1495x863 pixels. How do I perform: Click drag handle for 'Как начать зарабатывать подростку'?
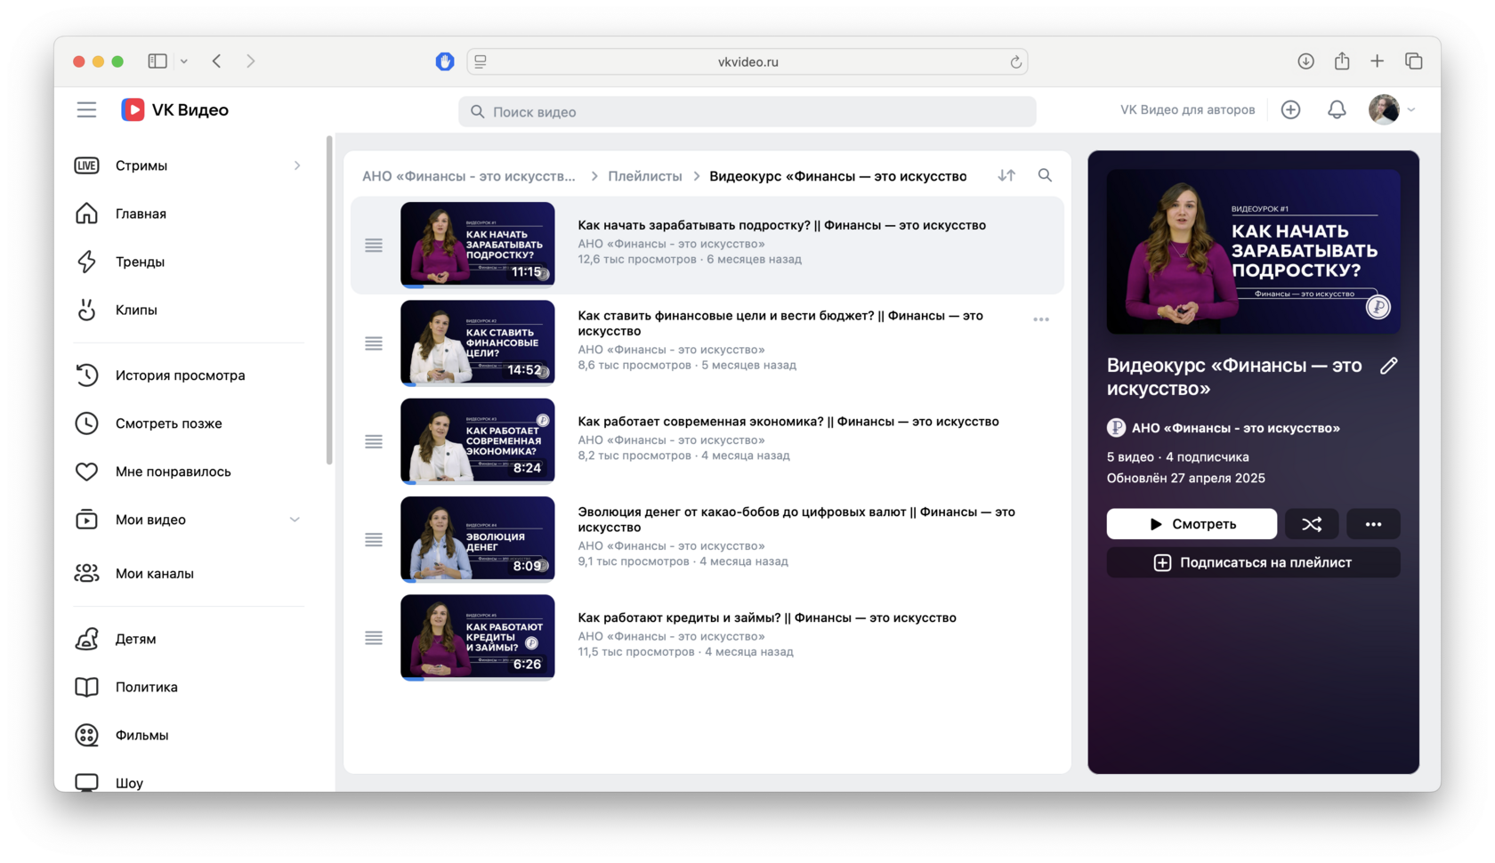pyautogui.click(x=374, y=246)
